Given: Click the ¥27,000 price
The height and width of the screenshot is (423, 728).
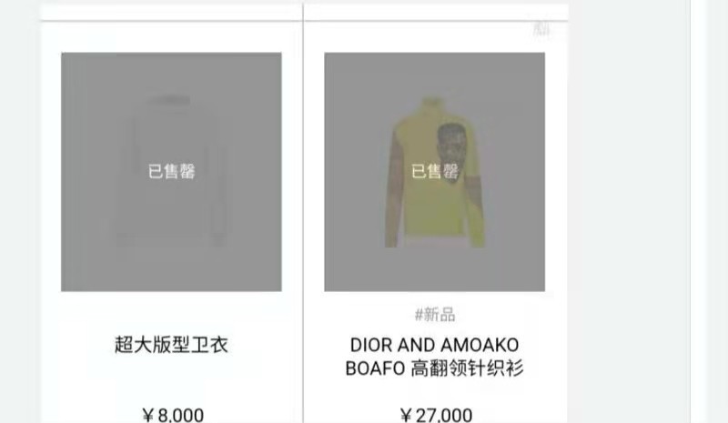Looking at the screenshot, I should pos(436,415).
